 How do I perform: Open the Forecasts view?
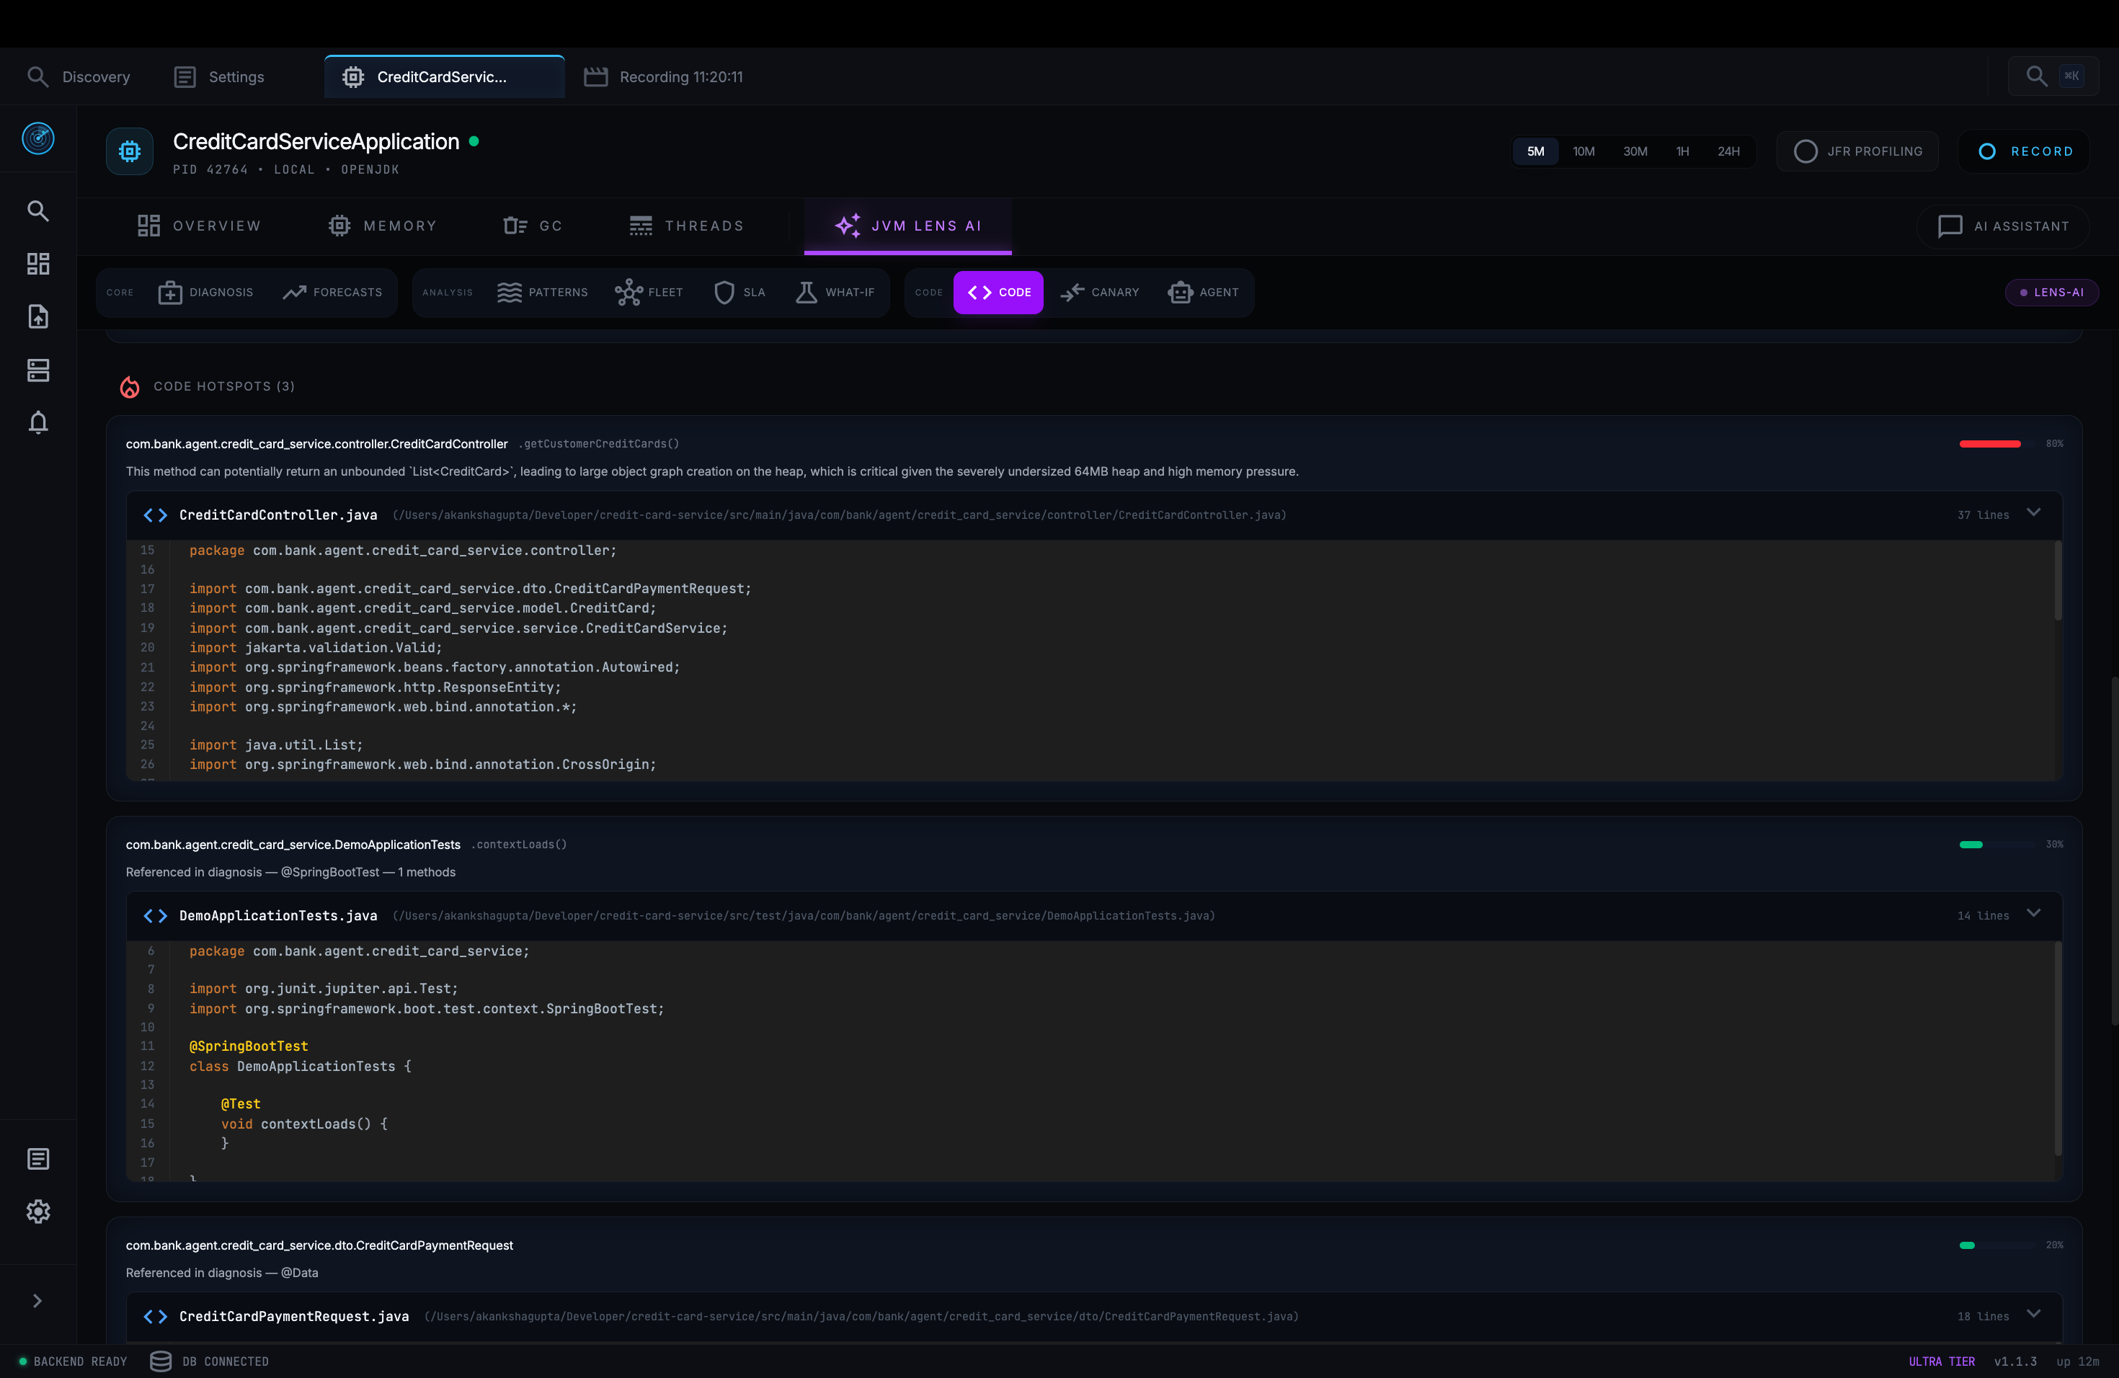pos(332,292)
